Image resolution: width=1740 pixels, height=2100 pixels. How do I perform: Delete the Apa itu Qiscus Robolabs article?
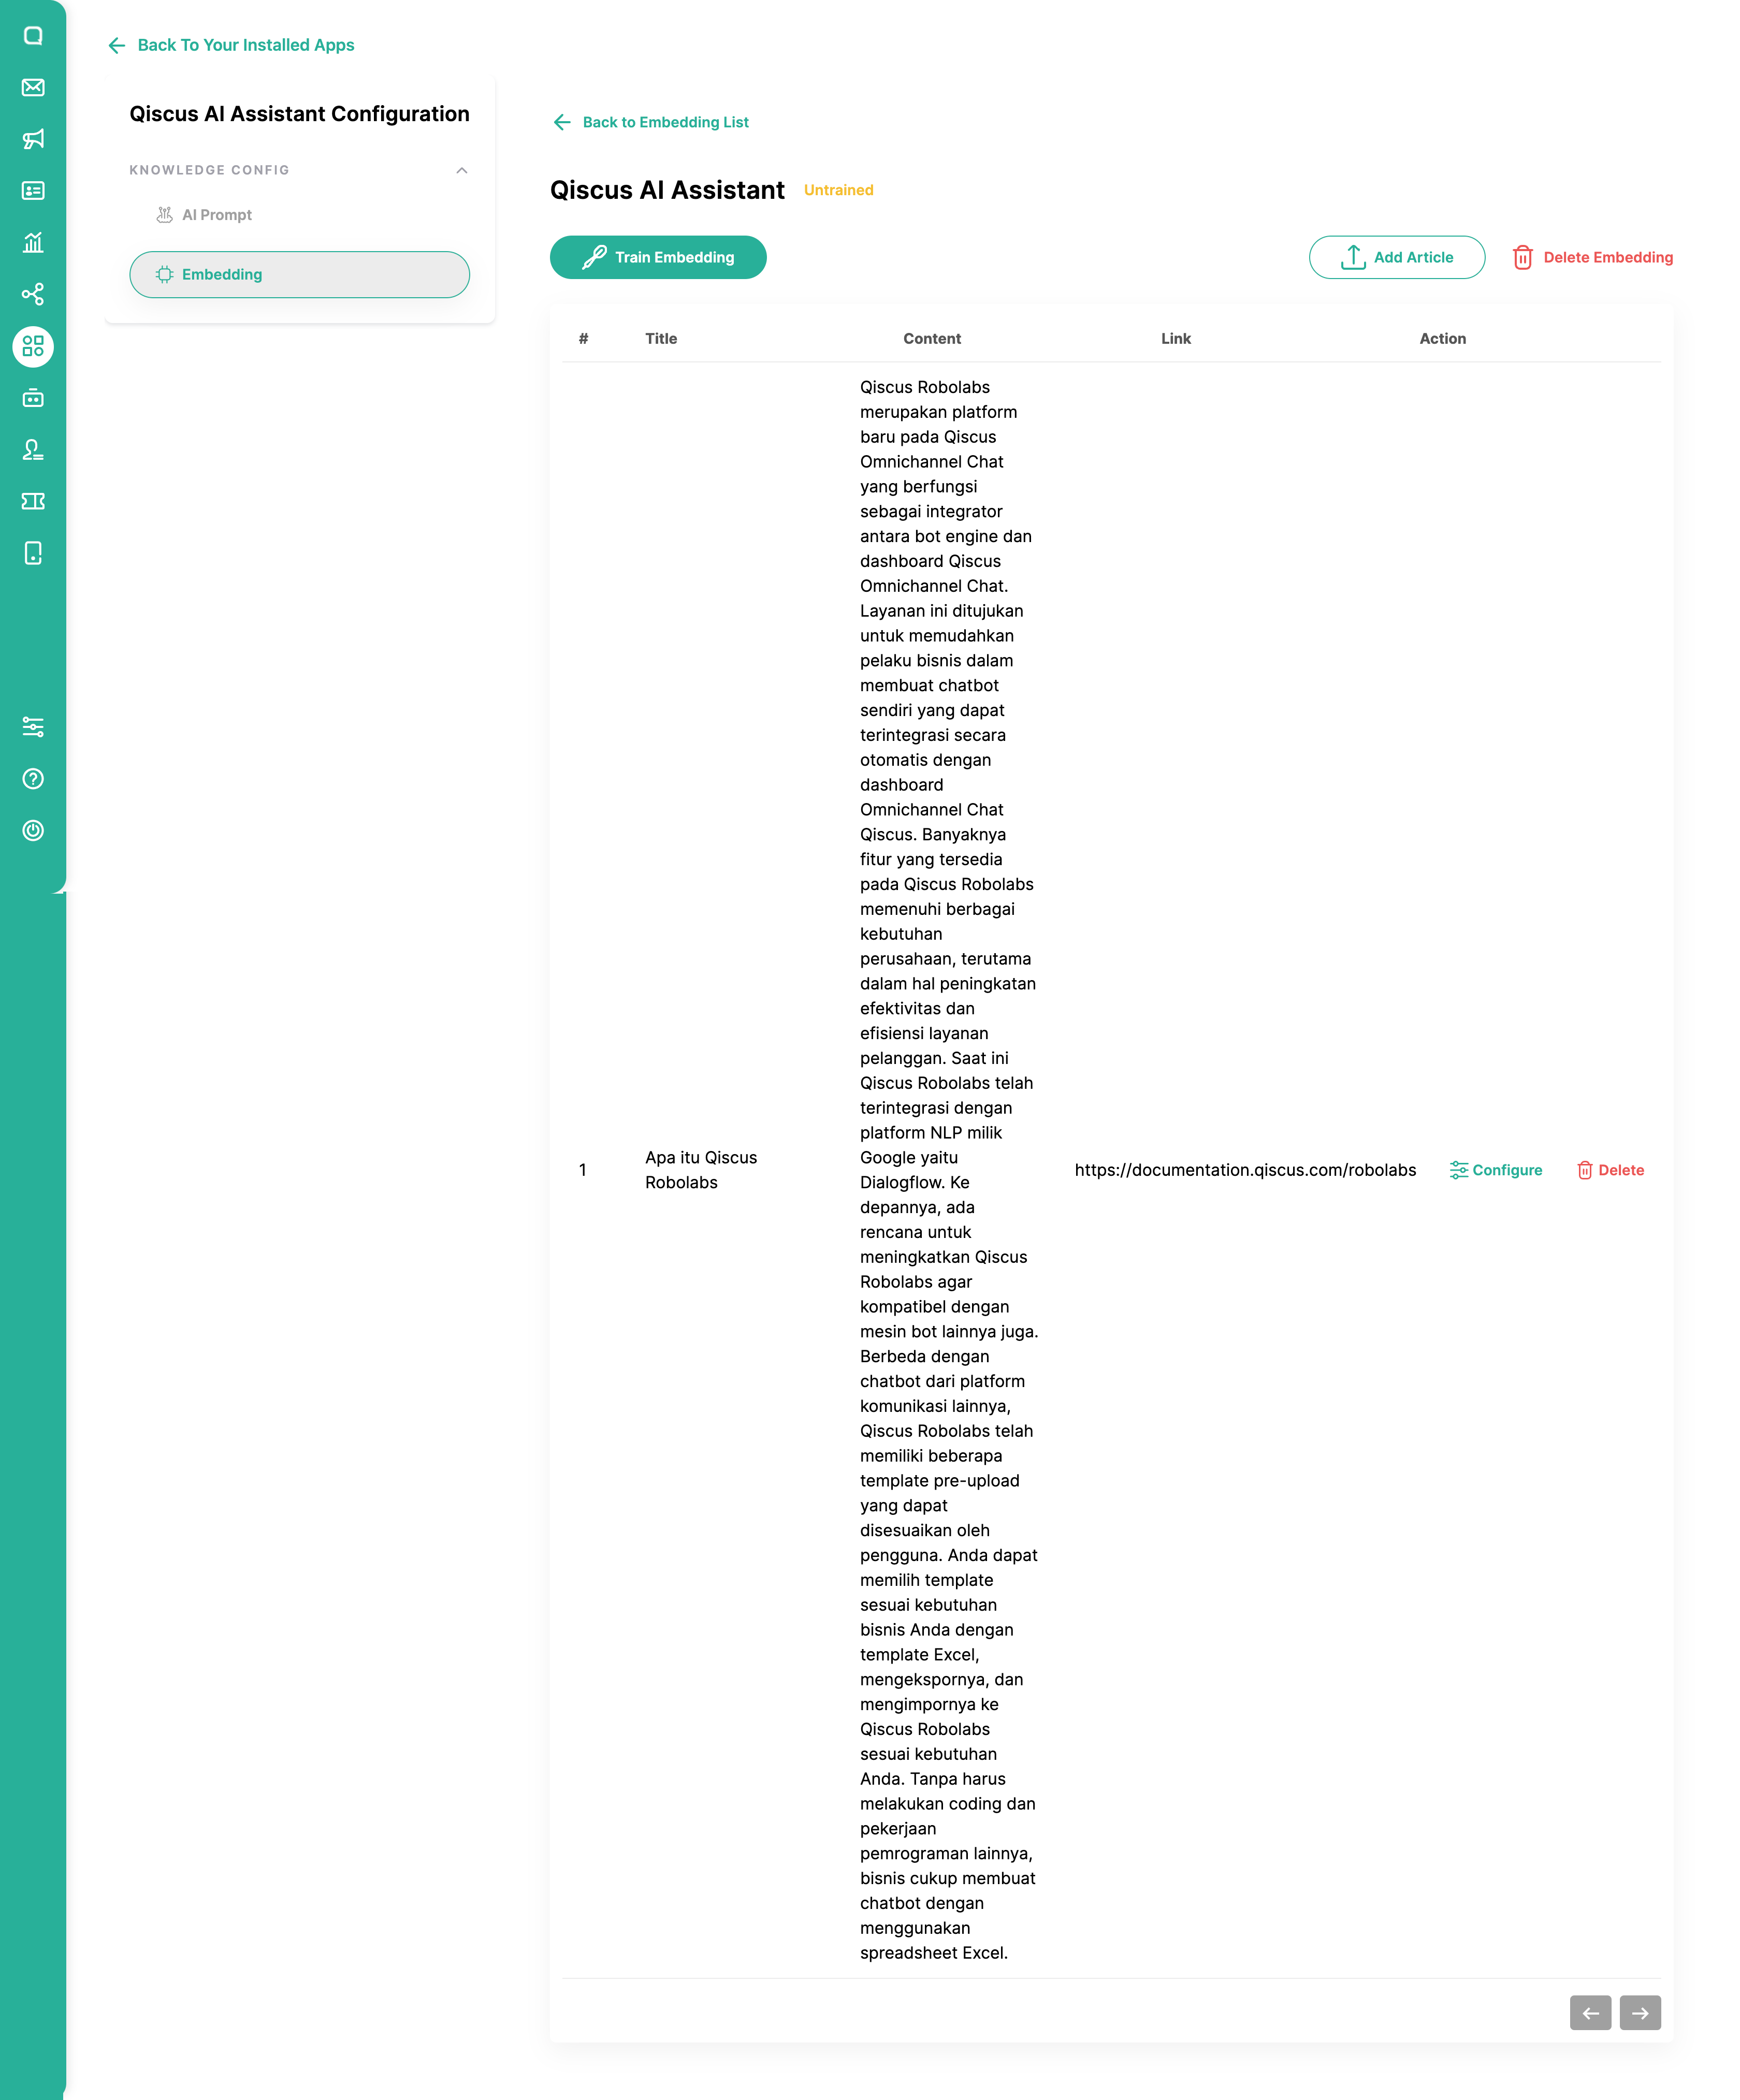coord(1611,1170)
